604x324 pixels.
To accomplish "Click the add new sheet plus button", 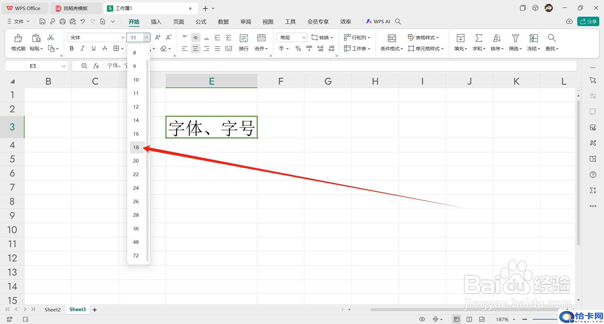I will [95, 310].
